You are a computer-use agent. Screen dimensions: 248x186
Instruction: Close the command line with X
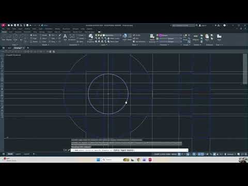pyautogui.click(x=66, y=150)
